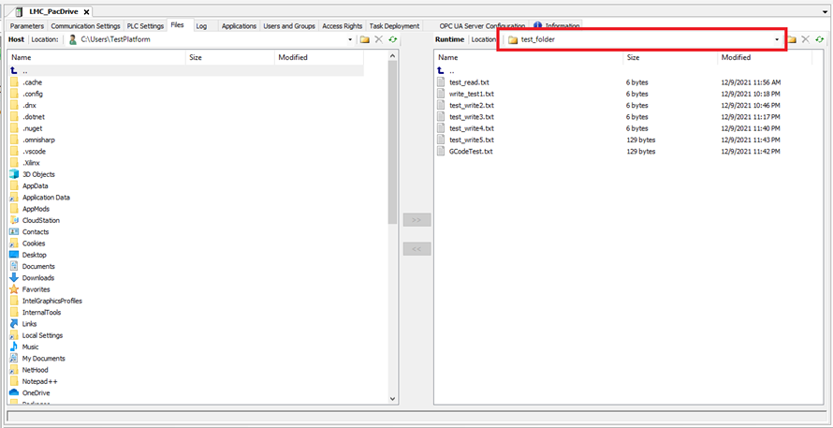The width and height of the screenshot is (833, 428).
Task: Refresh the Host file list
Action: [392, 39]
